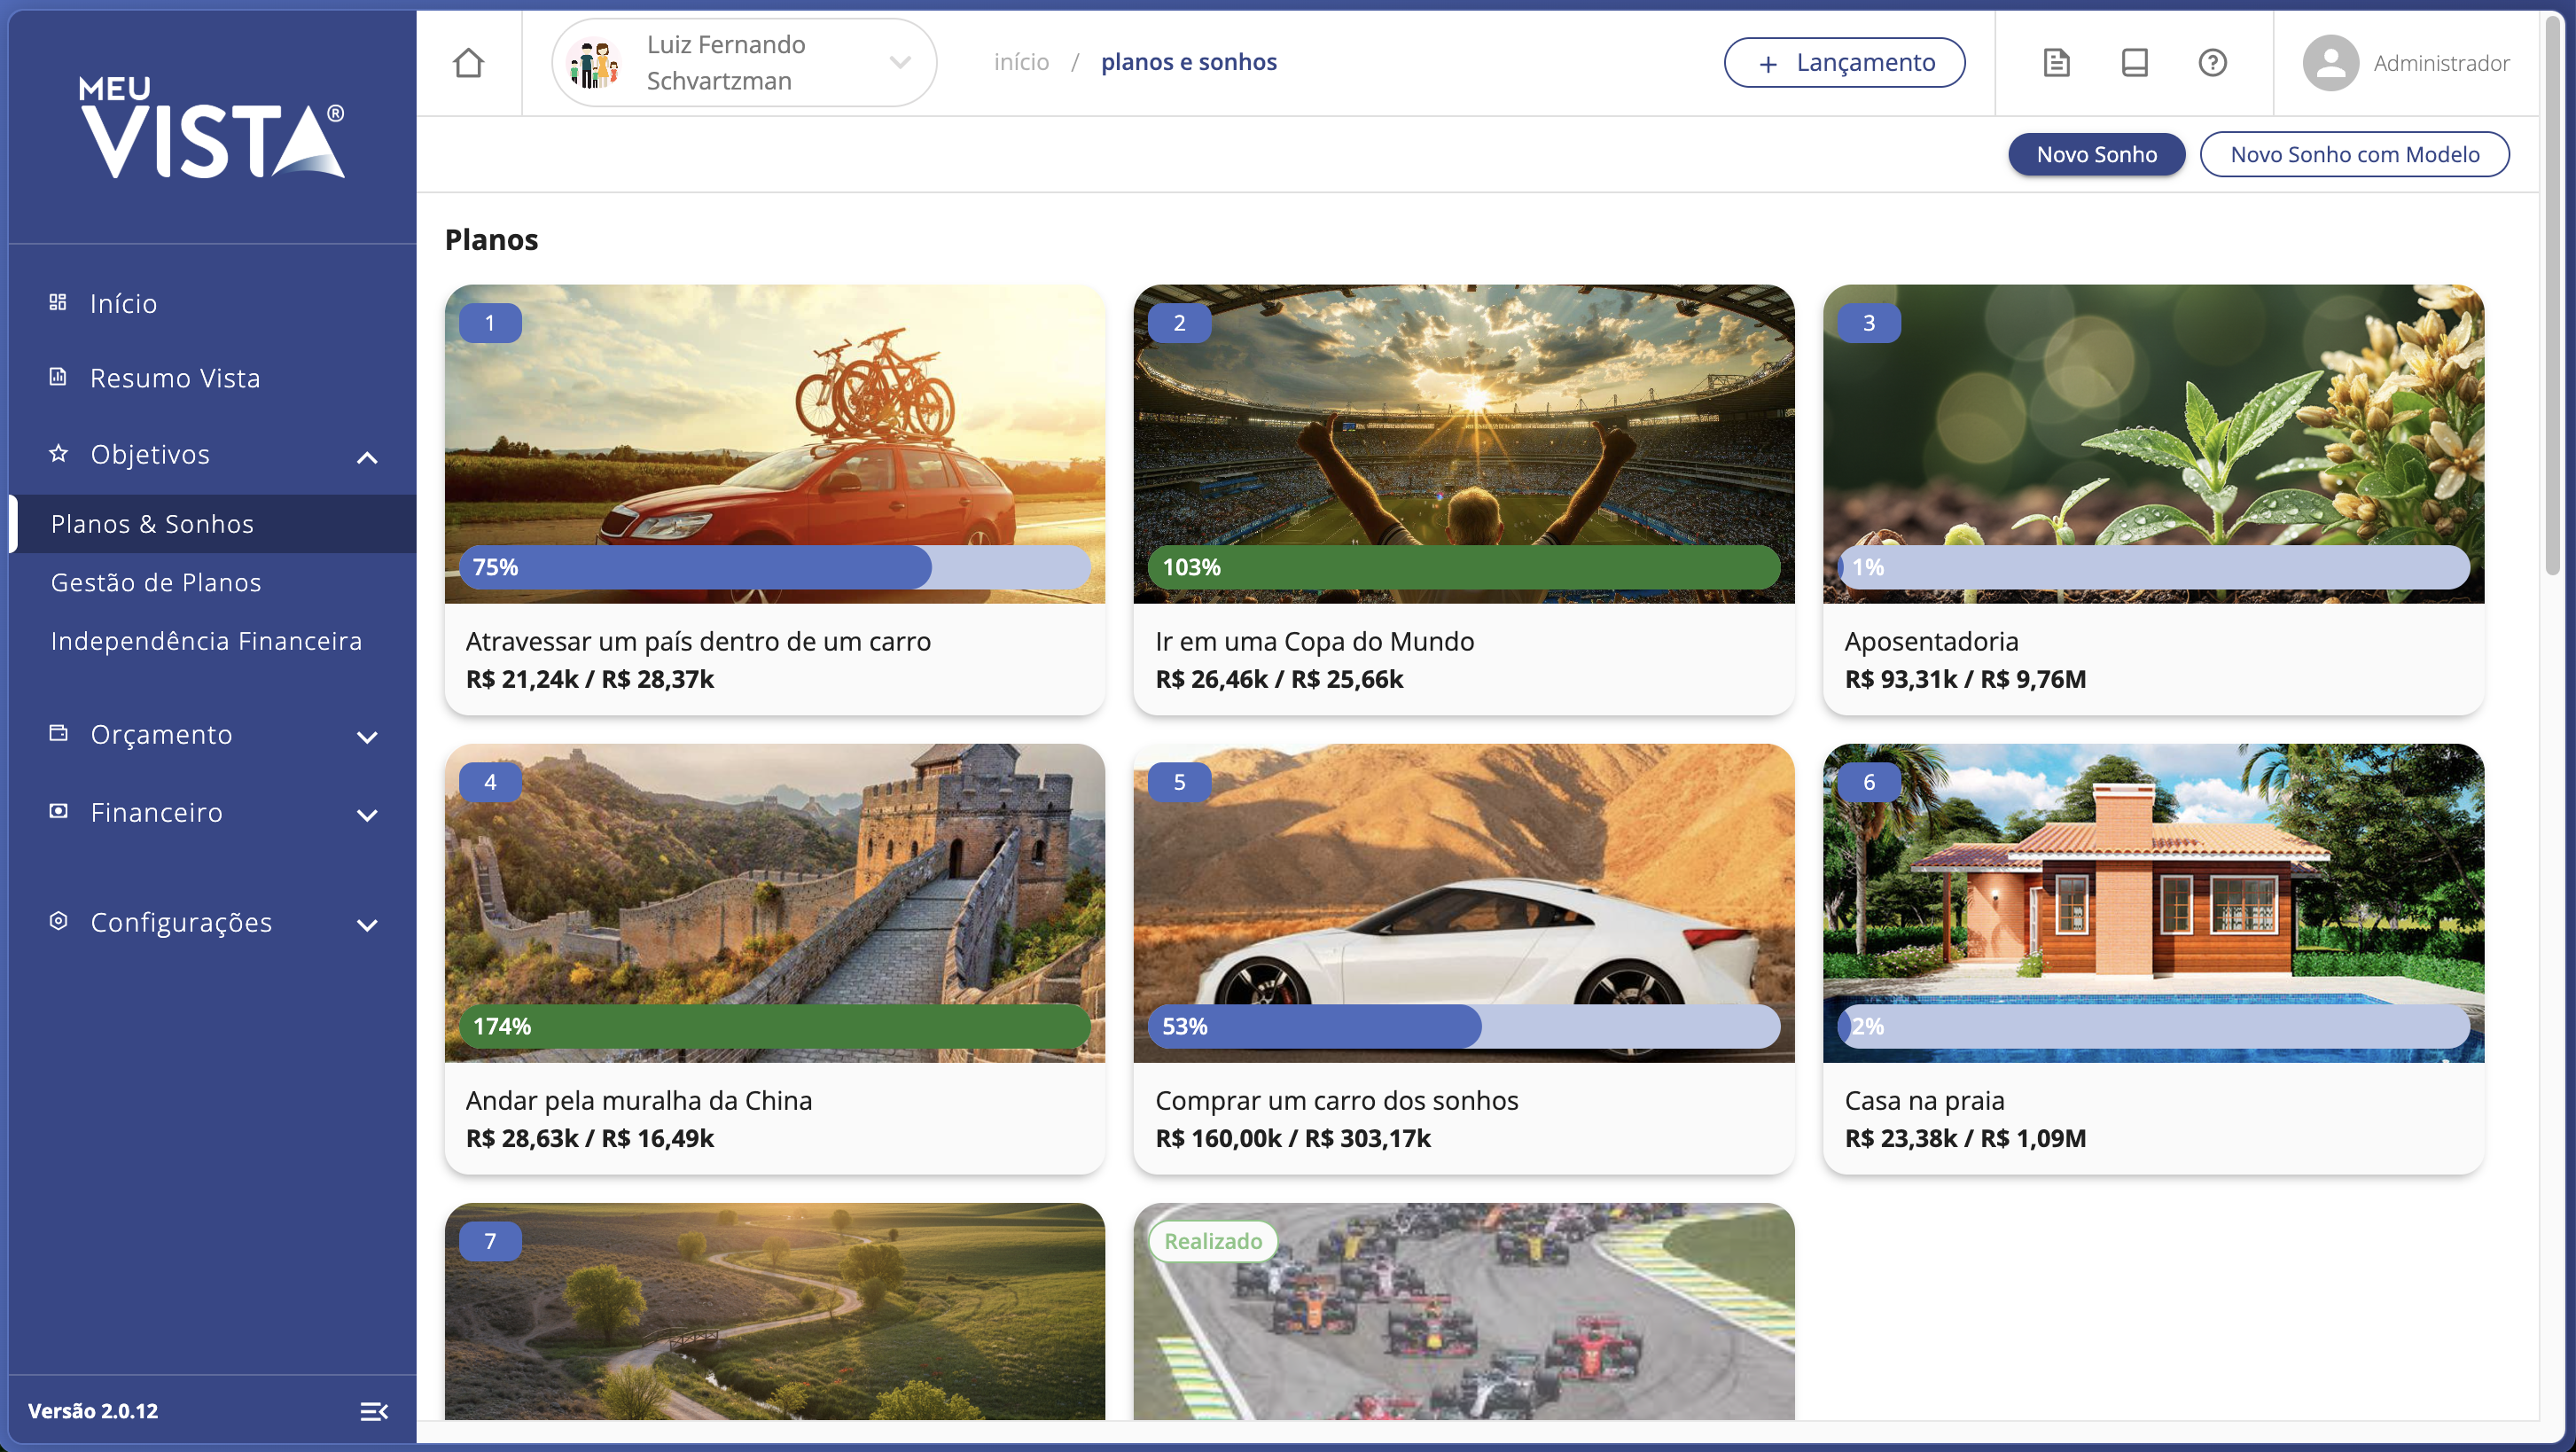Open the document icon in header

click(x=2056, y=63)
